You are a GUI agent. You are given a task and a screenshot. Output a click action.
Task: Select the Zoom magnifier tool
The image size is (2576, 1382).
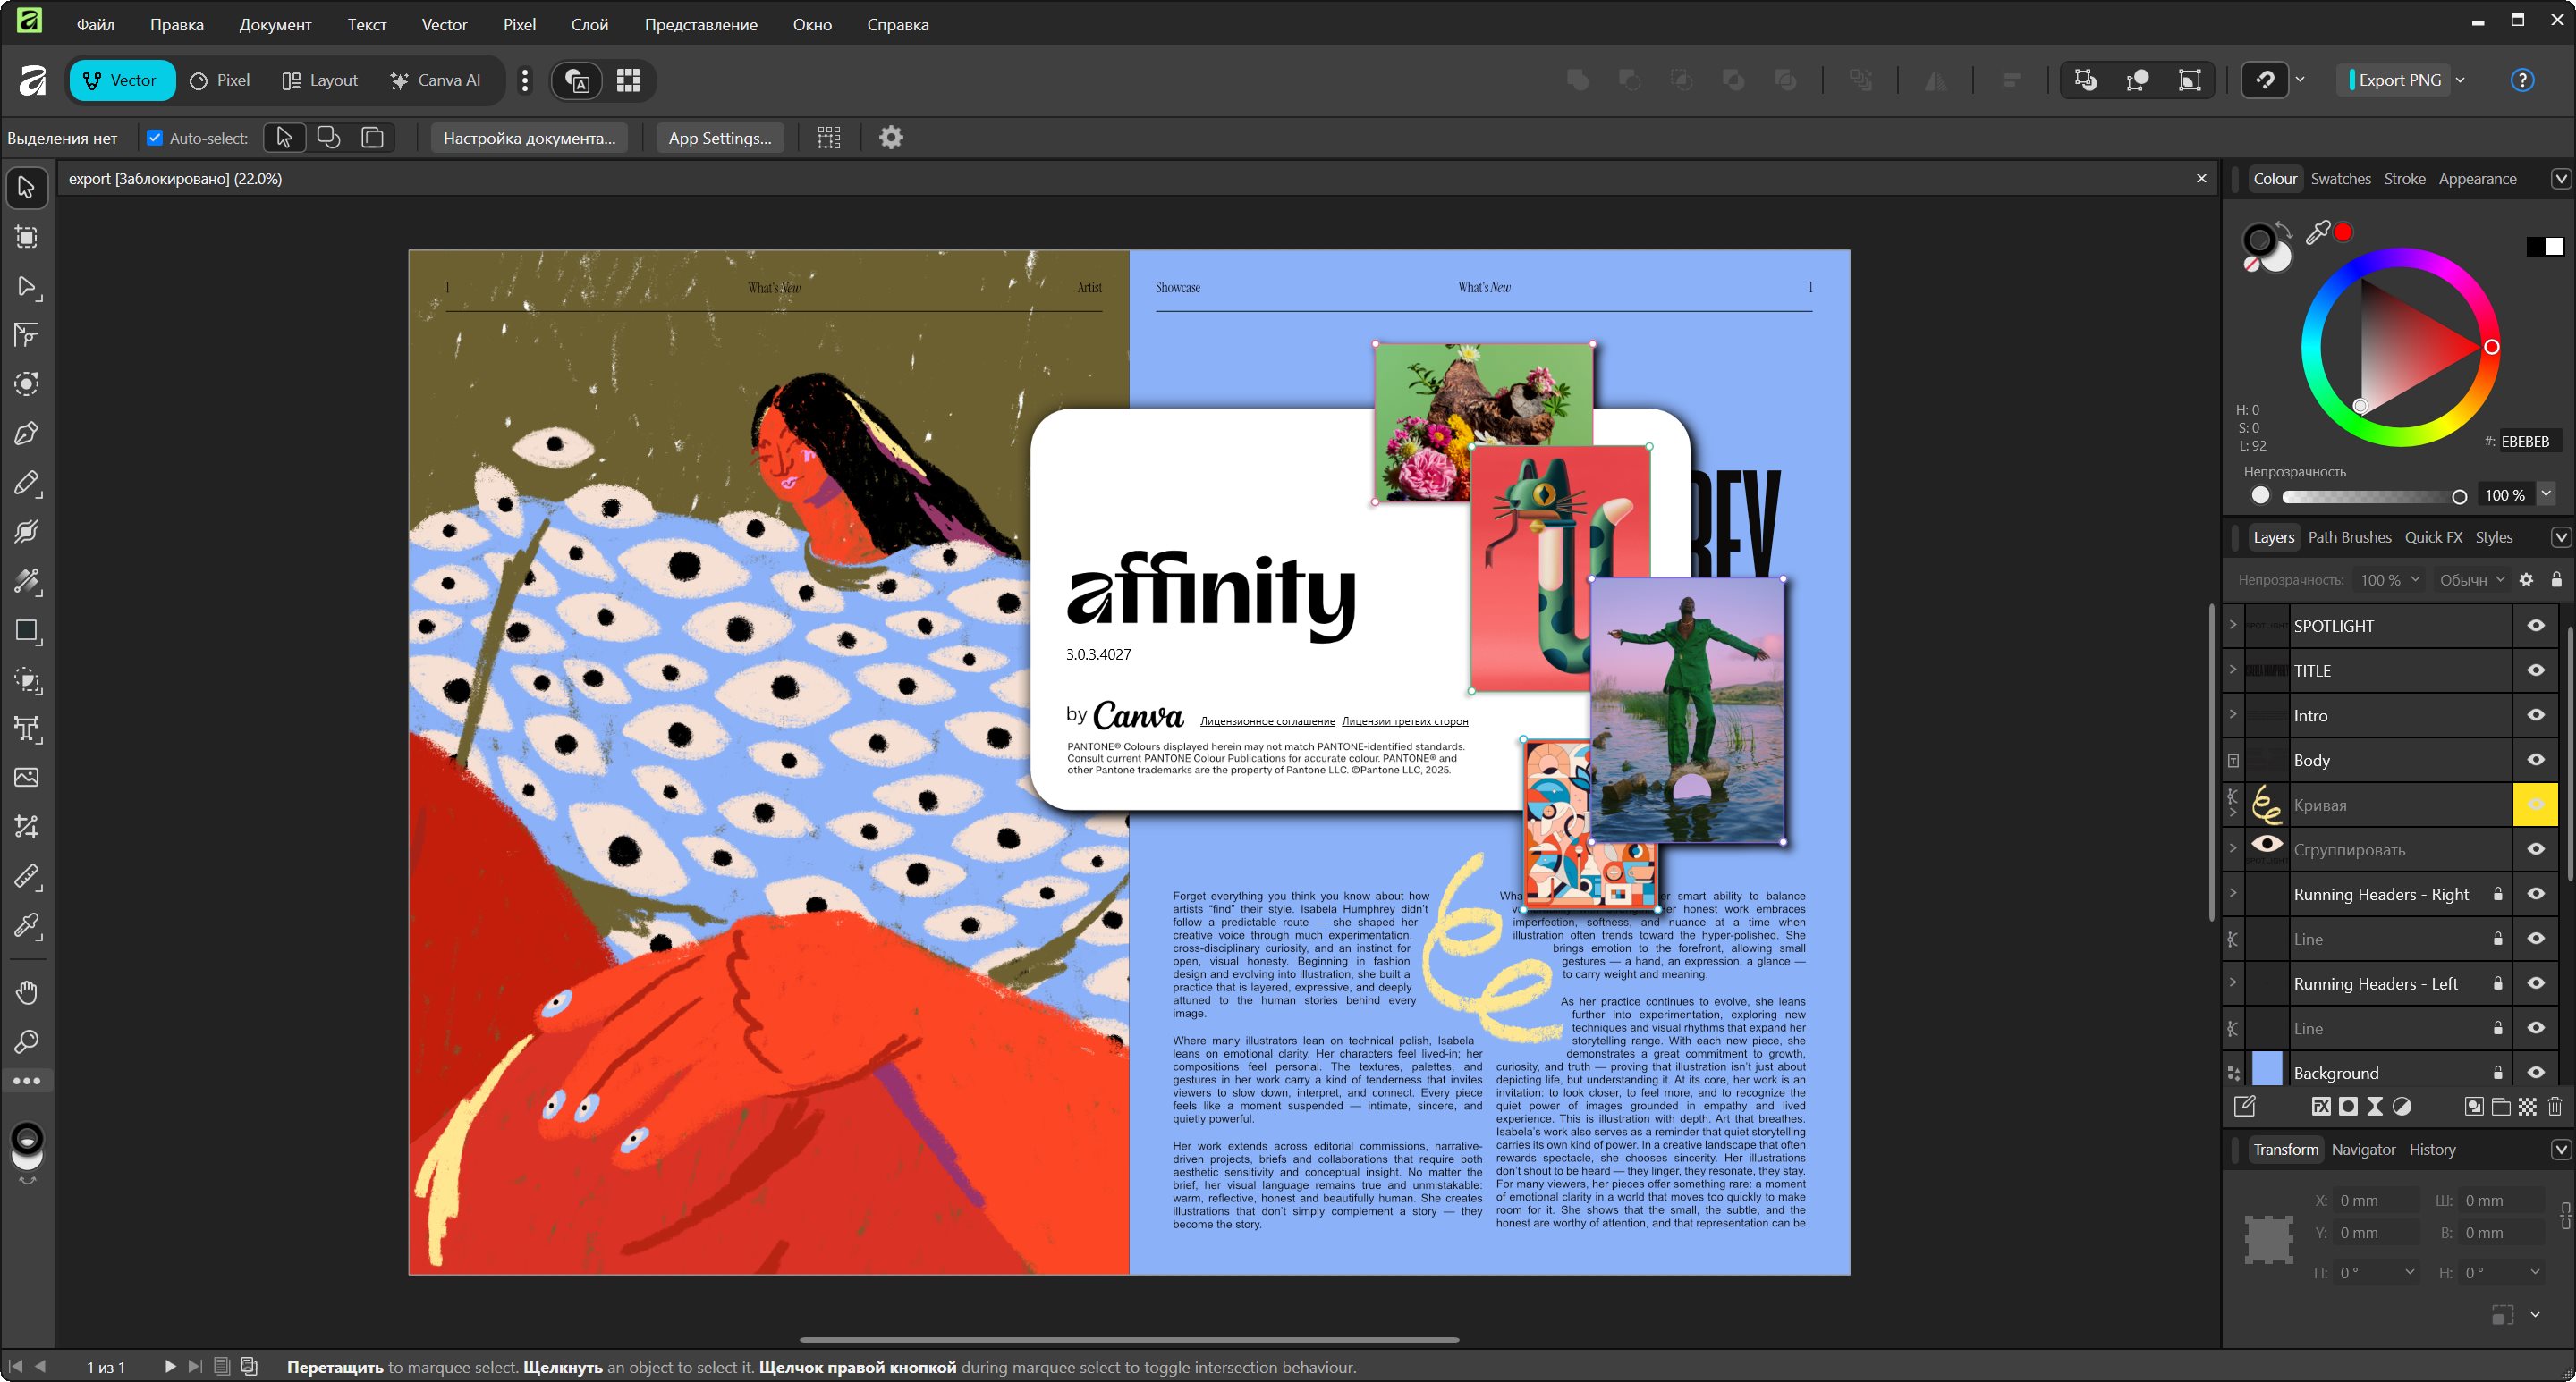(27, 1042)
